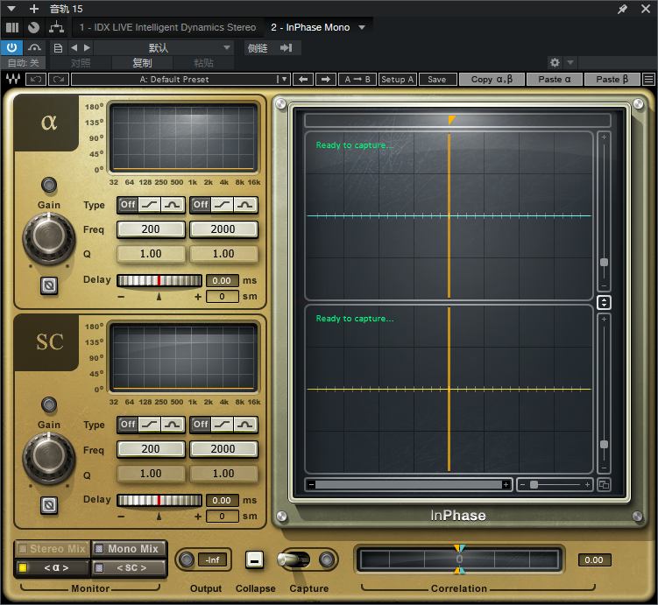Select the <α> monitor button
This screenshot has height=605, width=658.
pos(53,568)
